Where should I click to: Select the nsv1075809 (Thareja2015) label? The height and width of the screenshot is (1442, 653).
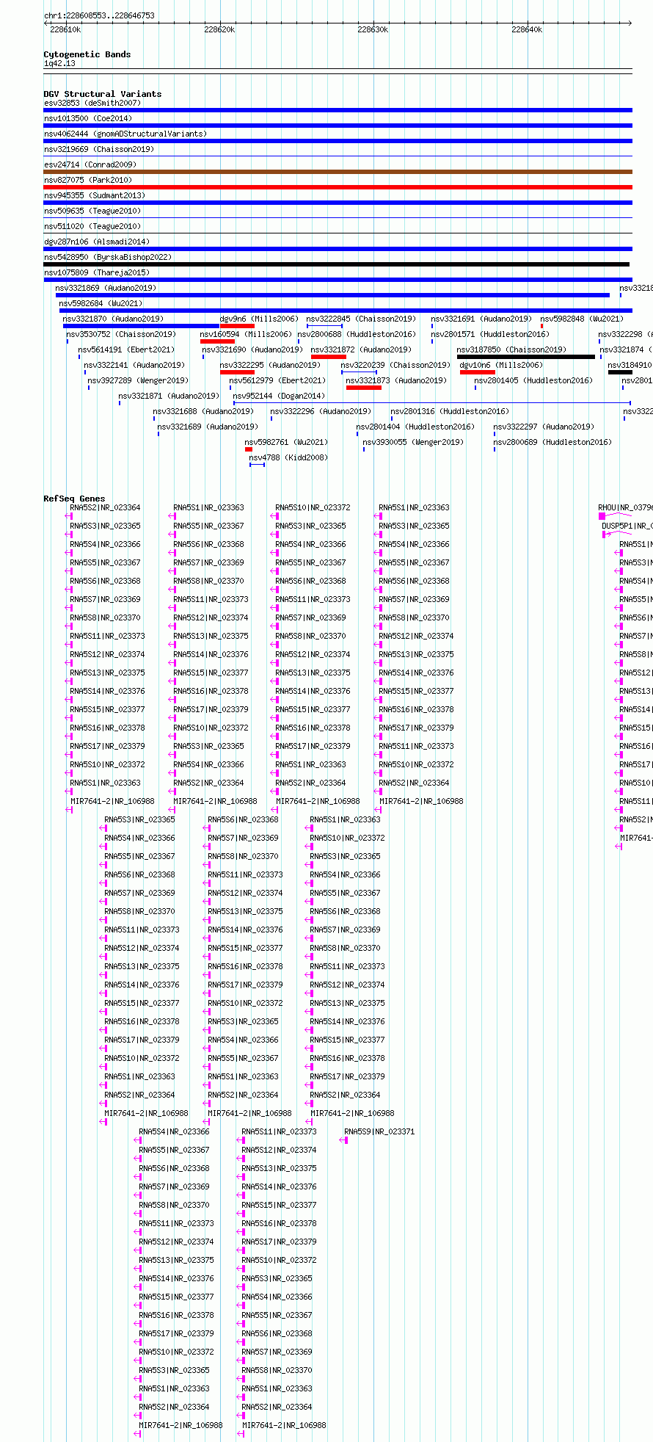tap(97, 272)
